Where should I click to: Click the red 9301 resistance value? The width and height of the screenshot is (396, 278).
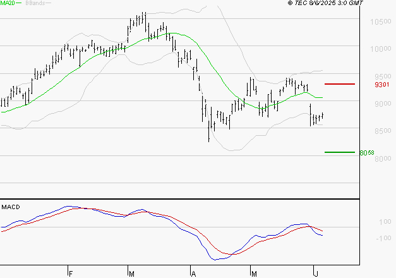pyautogui.click(x=382, y=85)
